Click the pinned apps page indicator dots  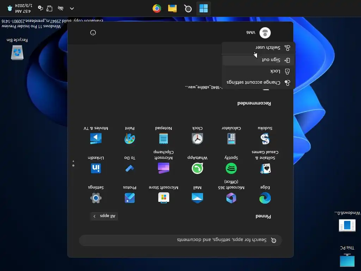coord(73,164)
